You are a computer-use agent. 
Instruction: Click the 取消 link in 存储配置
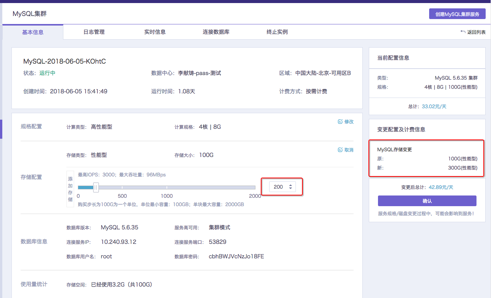[349, 150]
